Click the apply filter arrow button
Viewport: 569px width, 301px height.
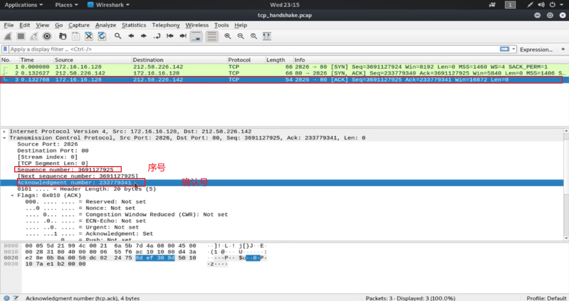[x=504, y=49]
